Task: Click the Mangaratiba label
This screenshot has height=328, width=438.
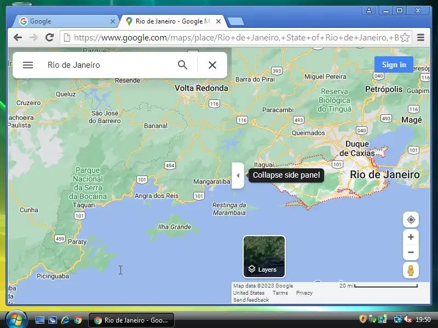Action: click(212, 181)
